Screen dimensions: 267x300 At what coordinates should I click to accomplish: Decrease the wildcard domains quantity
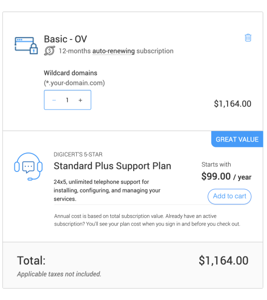coord(54,100)
